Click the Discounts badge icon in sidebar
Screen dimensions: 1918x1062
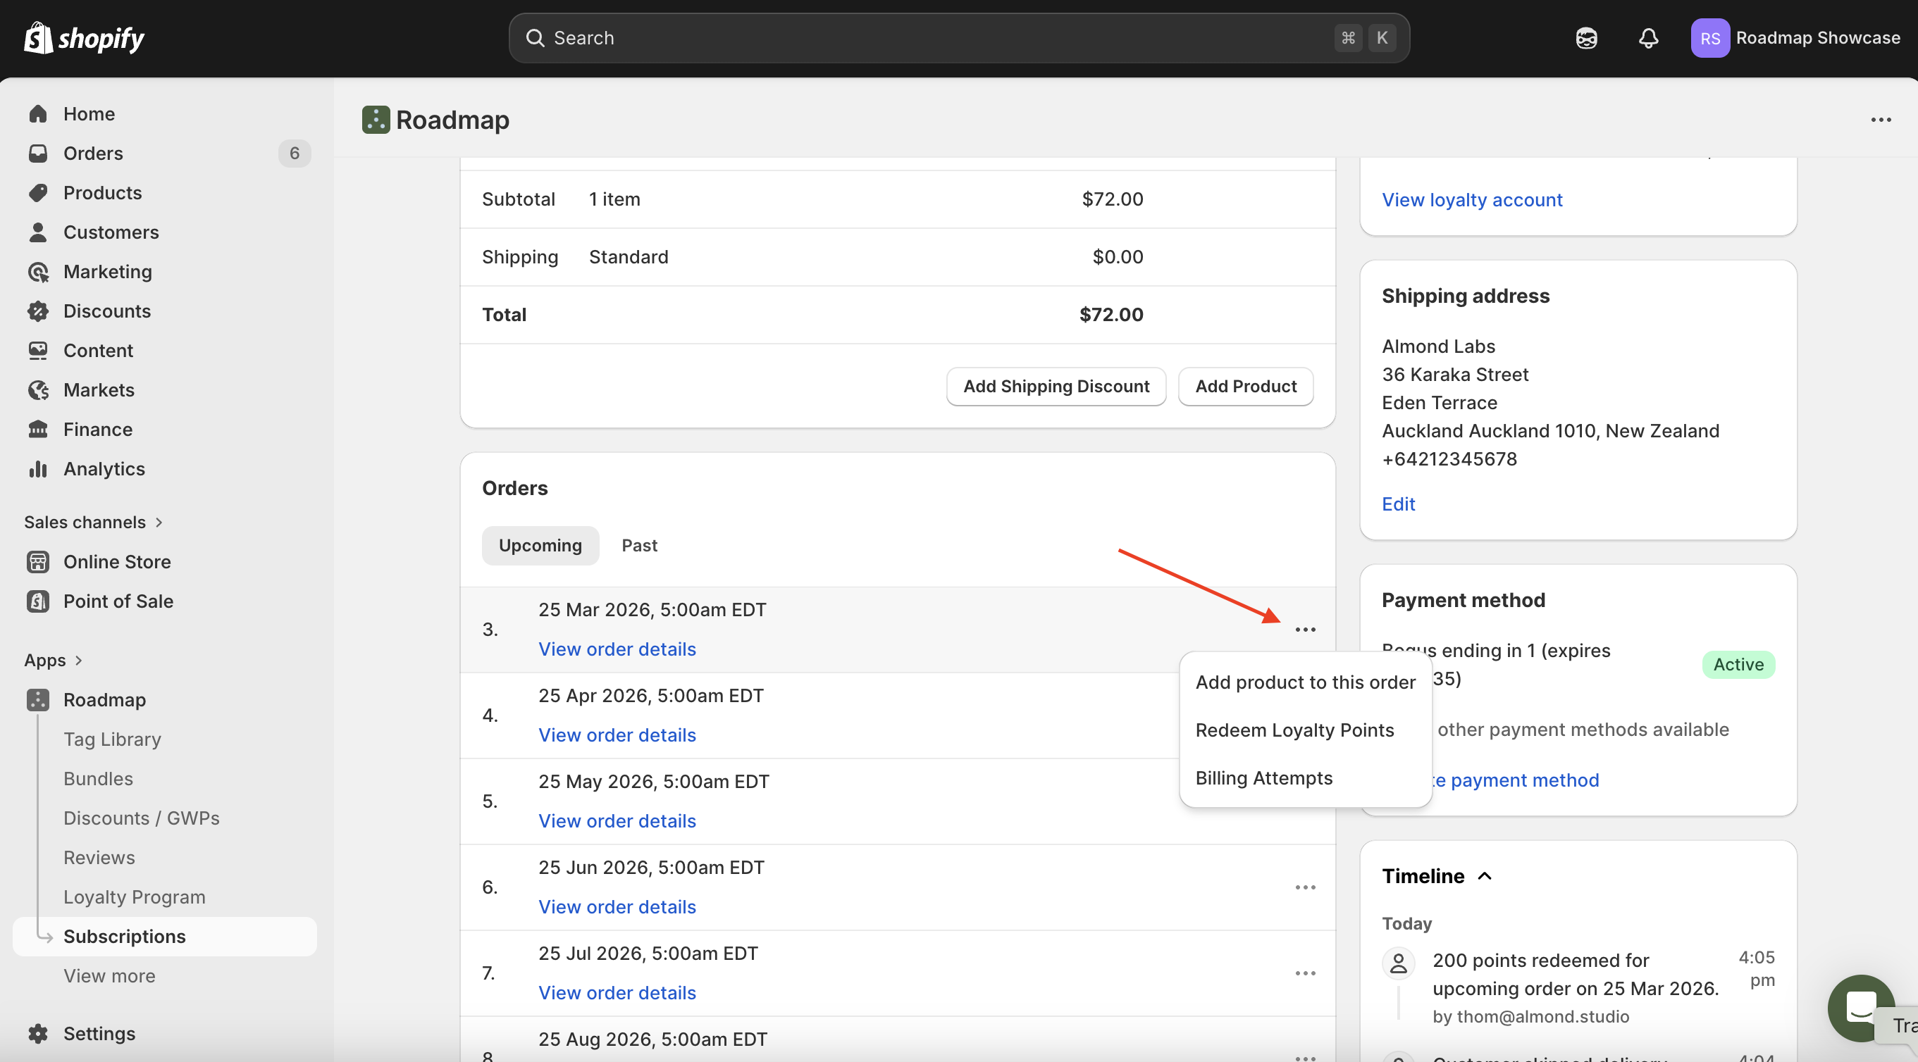[x=38, y=311]
